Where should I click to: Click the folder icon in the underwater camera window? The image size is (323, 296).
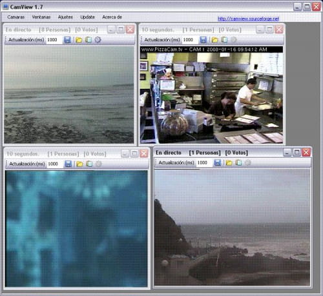[79, 164]
